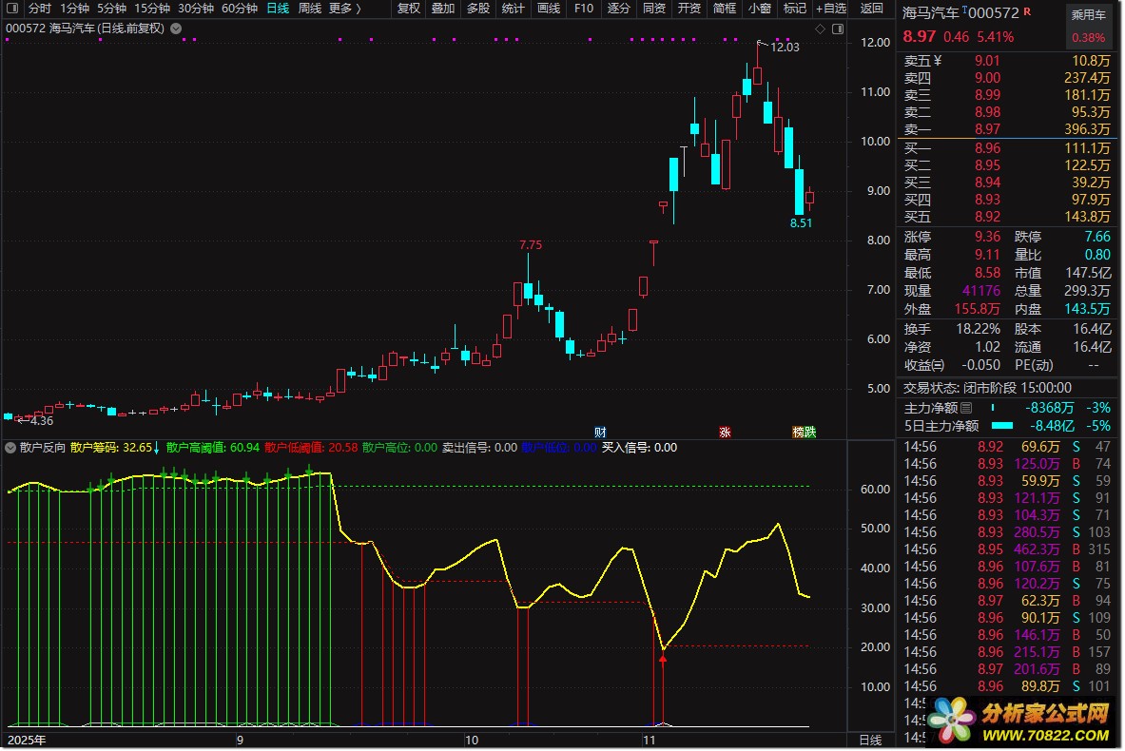Click the 14:56 trade row with 462.3万
1125x751 pixels.
point(1006,549)
